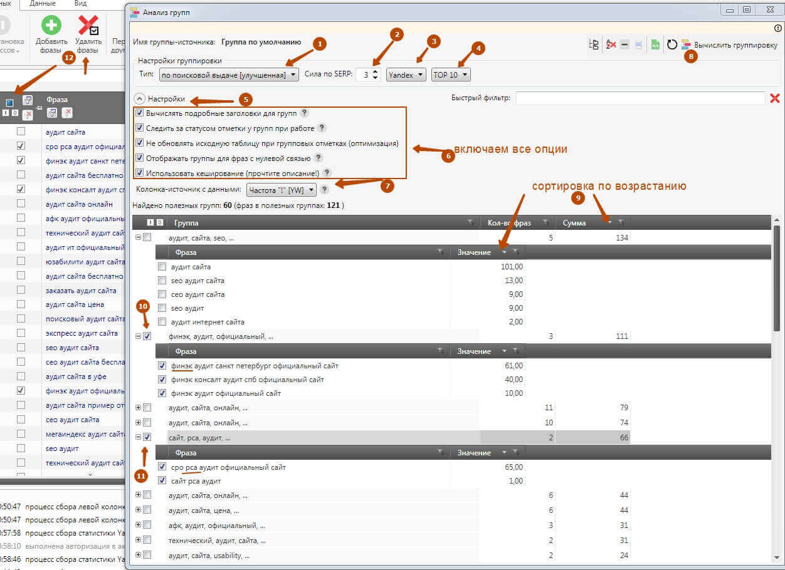Expand the технический, аудит, сайта group
This screenshot has height=570, width=785.
(x=139, y=540)
